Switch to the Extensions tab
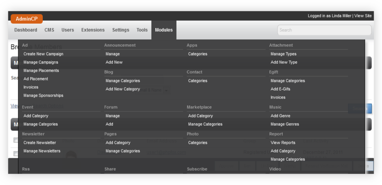Viewport: 382px width, 185px height. [93, 30]
